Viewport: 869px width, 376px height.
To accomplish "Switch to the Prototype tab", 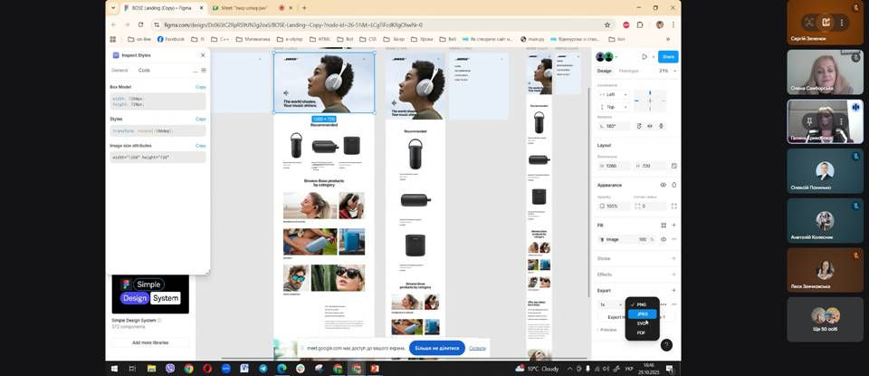I will 628,71.
